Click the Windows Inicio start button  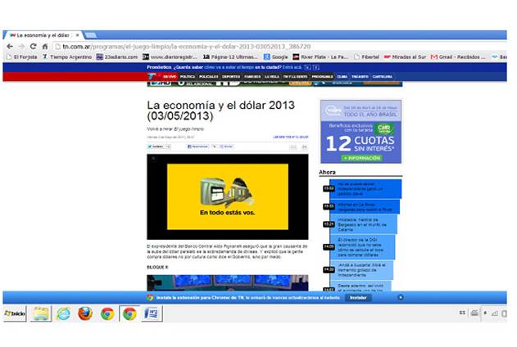[14, 313]
